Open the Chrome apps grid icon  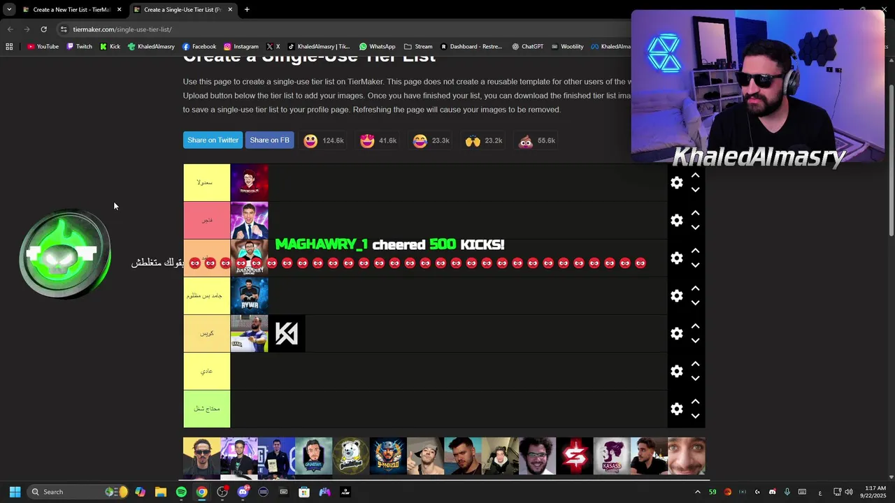coord(9,47)
